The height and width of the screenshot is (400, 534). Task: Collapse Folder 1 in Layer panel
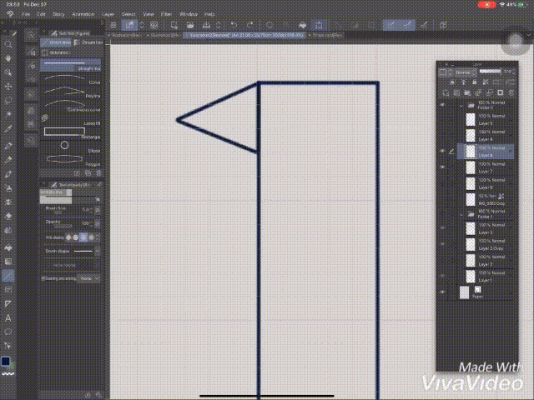click(461, 215)
